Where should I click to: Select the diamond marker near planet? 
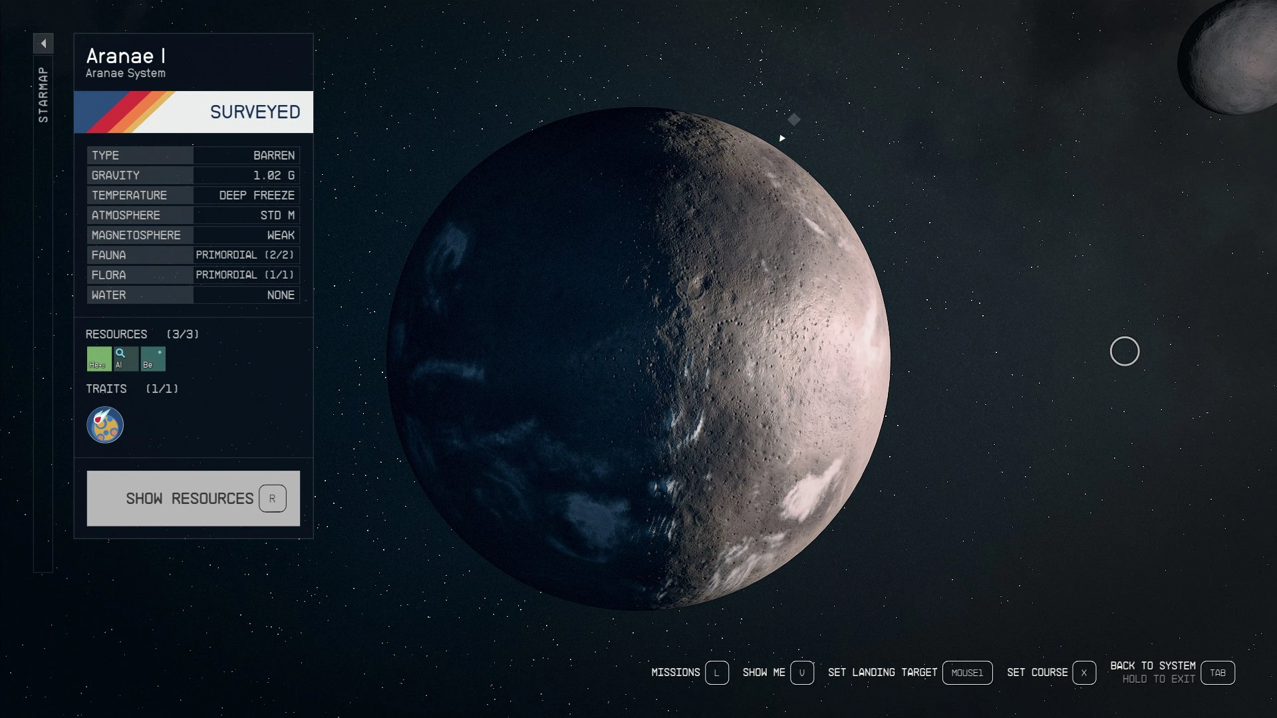click(793, 120)
